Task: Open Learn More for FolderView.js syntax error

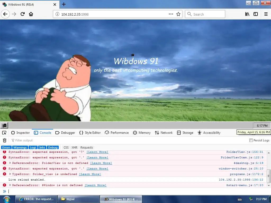Action: 97,152
